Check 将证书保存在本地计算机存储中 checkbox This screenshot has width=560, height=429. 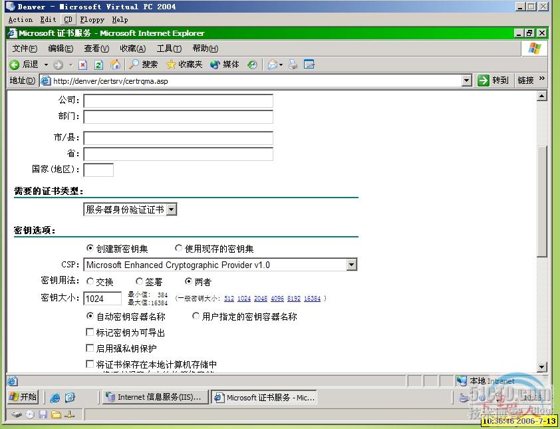[x=90, y=364]
